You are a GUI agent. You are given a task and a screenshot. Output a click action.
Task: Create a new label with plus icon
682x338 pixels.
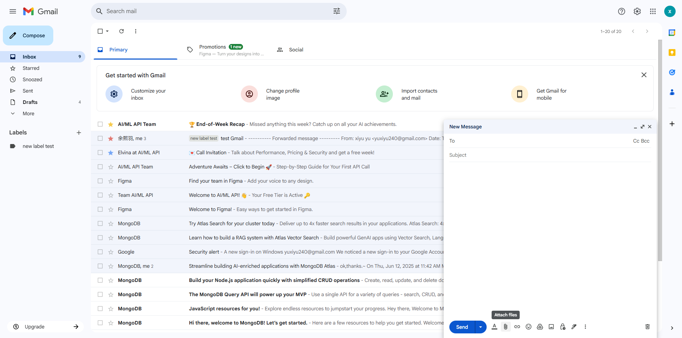pos(79,133)
